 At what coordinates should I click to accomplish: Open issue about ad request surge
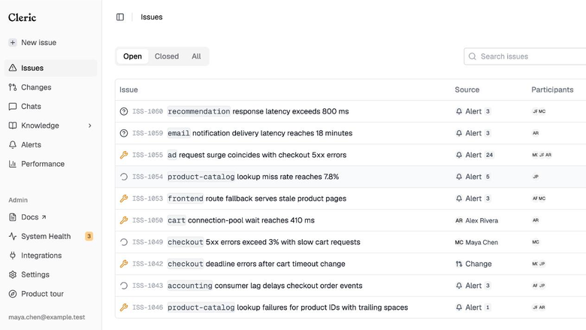coord(257,155)
